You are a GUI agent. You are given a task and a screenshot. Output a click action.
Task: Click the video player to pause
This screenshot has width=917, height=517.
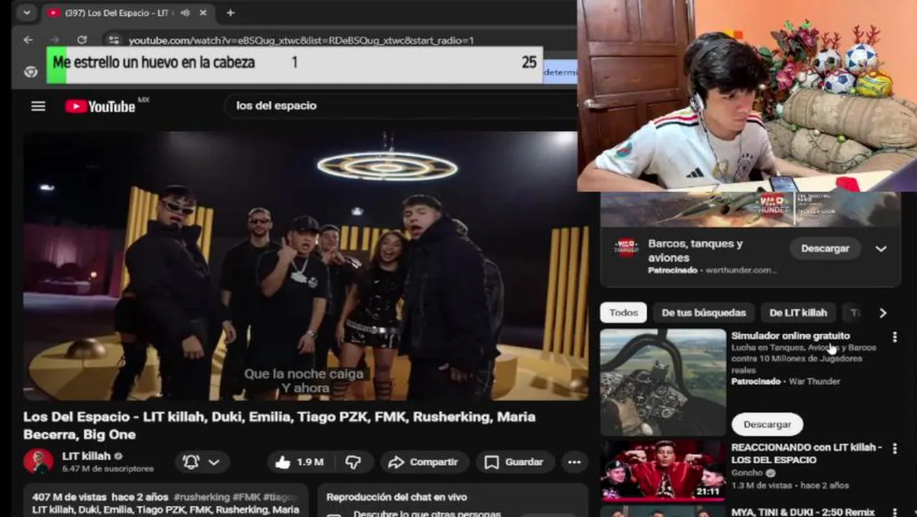(306, 266)
